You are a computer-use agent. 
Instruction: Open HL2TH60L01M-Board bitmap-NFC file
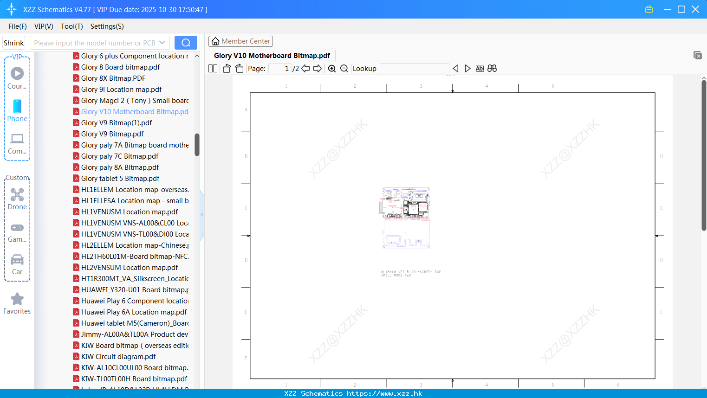coord(131,257)
